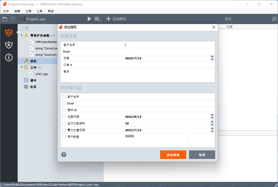The image size is (278, 187).
Task: Increase 运行次数限制 value up arrow
Action: coord(212,122)
